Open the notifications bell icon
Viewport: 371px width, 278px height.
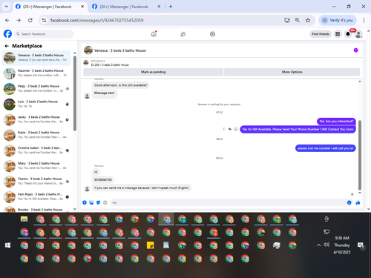tap(348, 34)
